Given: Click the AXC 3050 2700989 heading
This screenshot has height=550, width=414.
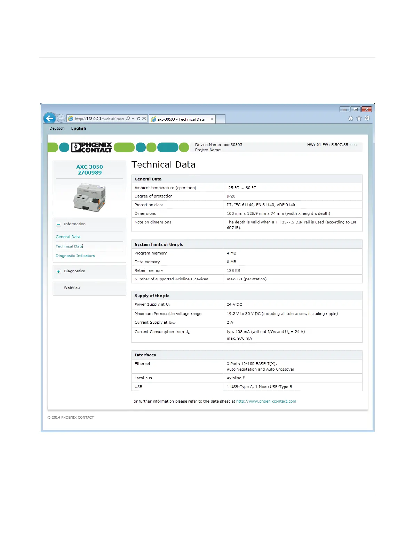Looking at the screenshot, I should pyautogui.click(x=90, y=170).
